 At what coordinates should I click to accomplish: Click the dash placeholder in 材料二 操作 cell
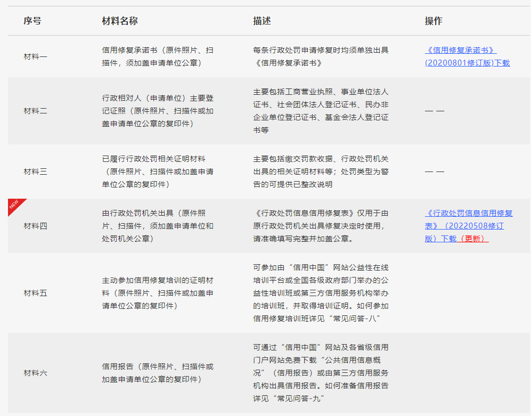click(435, 111)
